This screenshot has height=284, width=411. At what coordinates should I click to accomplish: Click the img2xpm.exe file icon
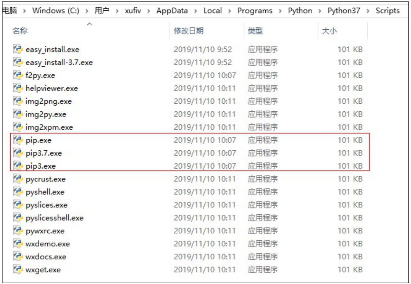pos(18,127)
